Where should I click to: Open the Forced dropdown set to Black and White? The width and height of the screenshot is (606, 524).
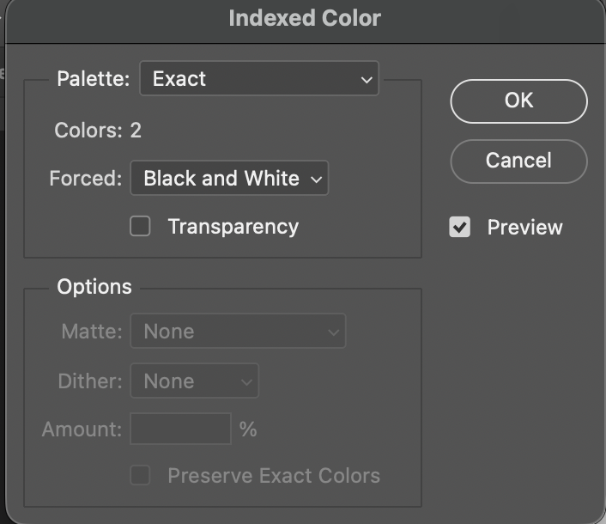coord(229,179)
